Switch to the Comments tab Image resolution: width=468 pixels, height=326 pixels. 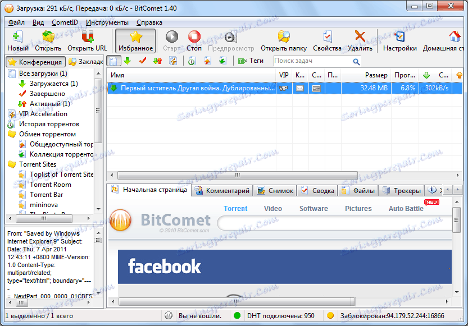tap(222, 191)
